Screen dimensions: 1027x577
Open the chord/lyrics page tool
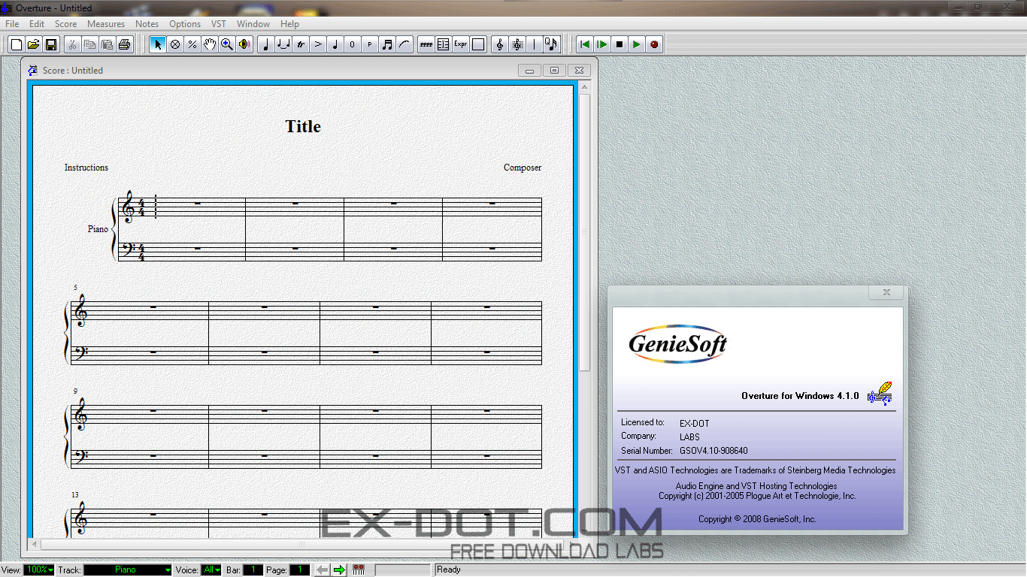click(444, 44)
